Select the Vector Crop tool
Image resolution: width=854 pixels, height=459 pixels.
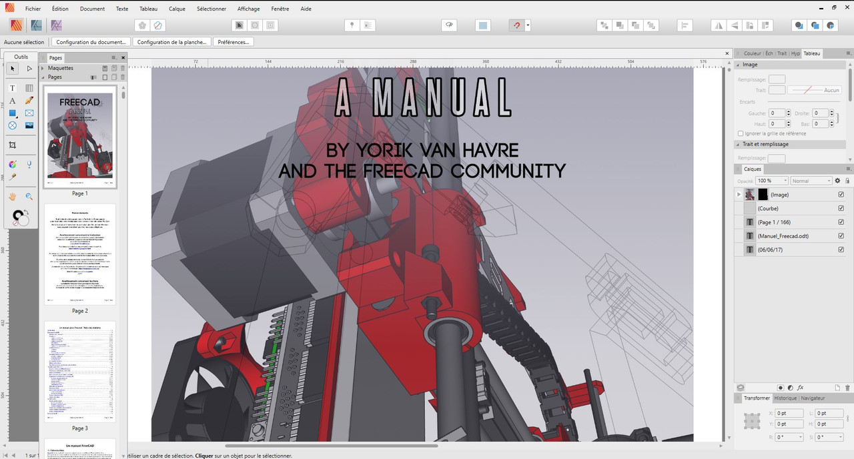pyautogui.click(x=13, y=145)
